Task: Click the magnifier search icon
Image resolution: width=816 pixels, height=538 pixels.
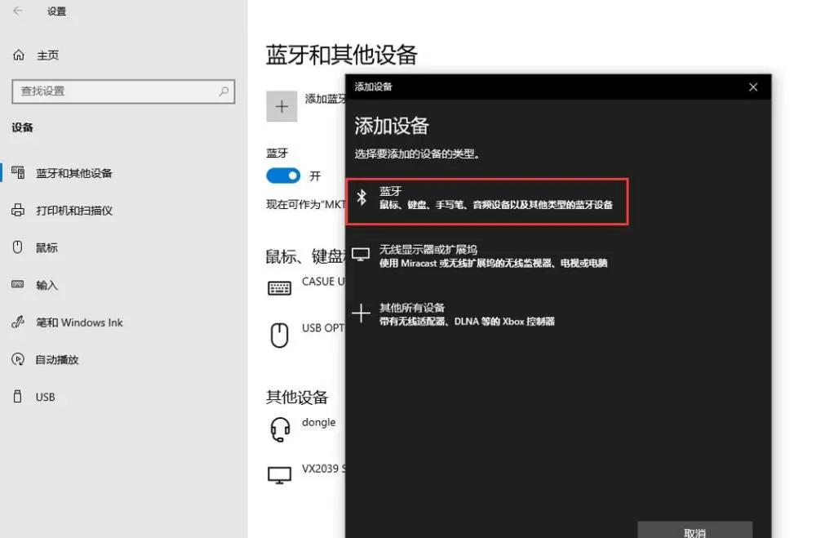Action: pos(224,91)
